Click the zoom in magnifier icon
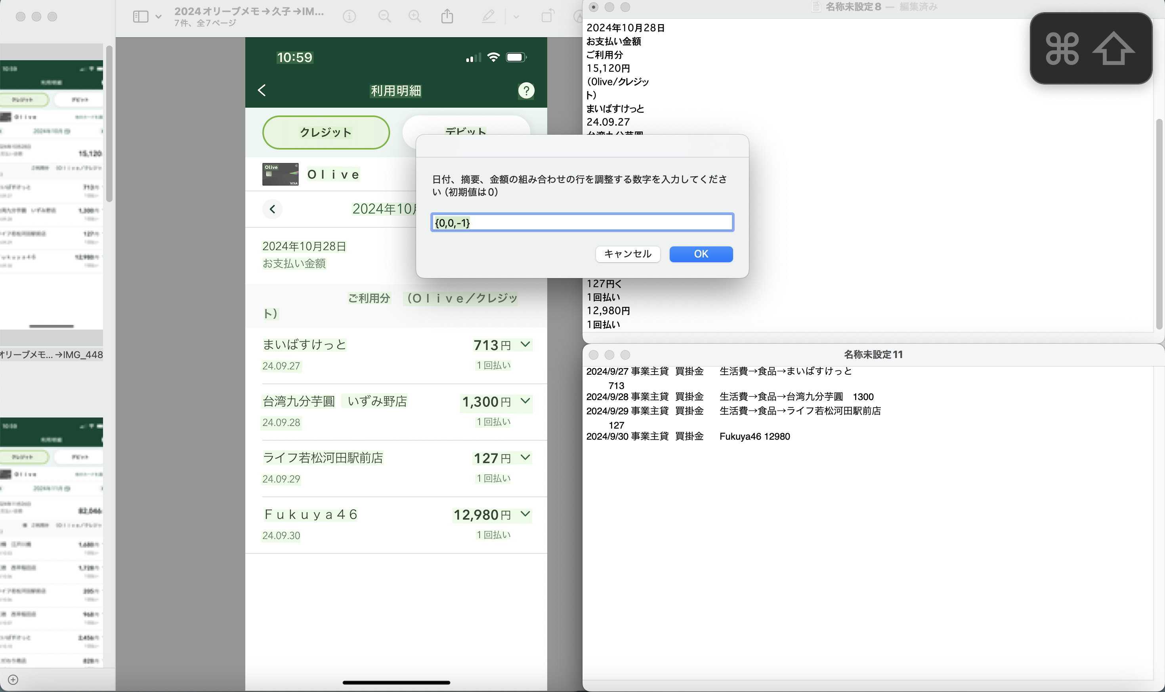This screenshot has height=692, width=1165. [414, 17]
